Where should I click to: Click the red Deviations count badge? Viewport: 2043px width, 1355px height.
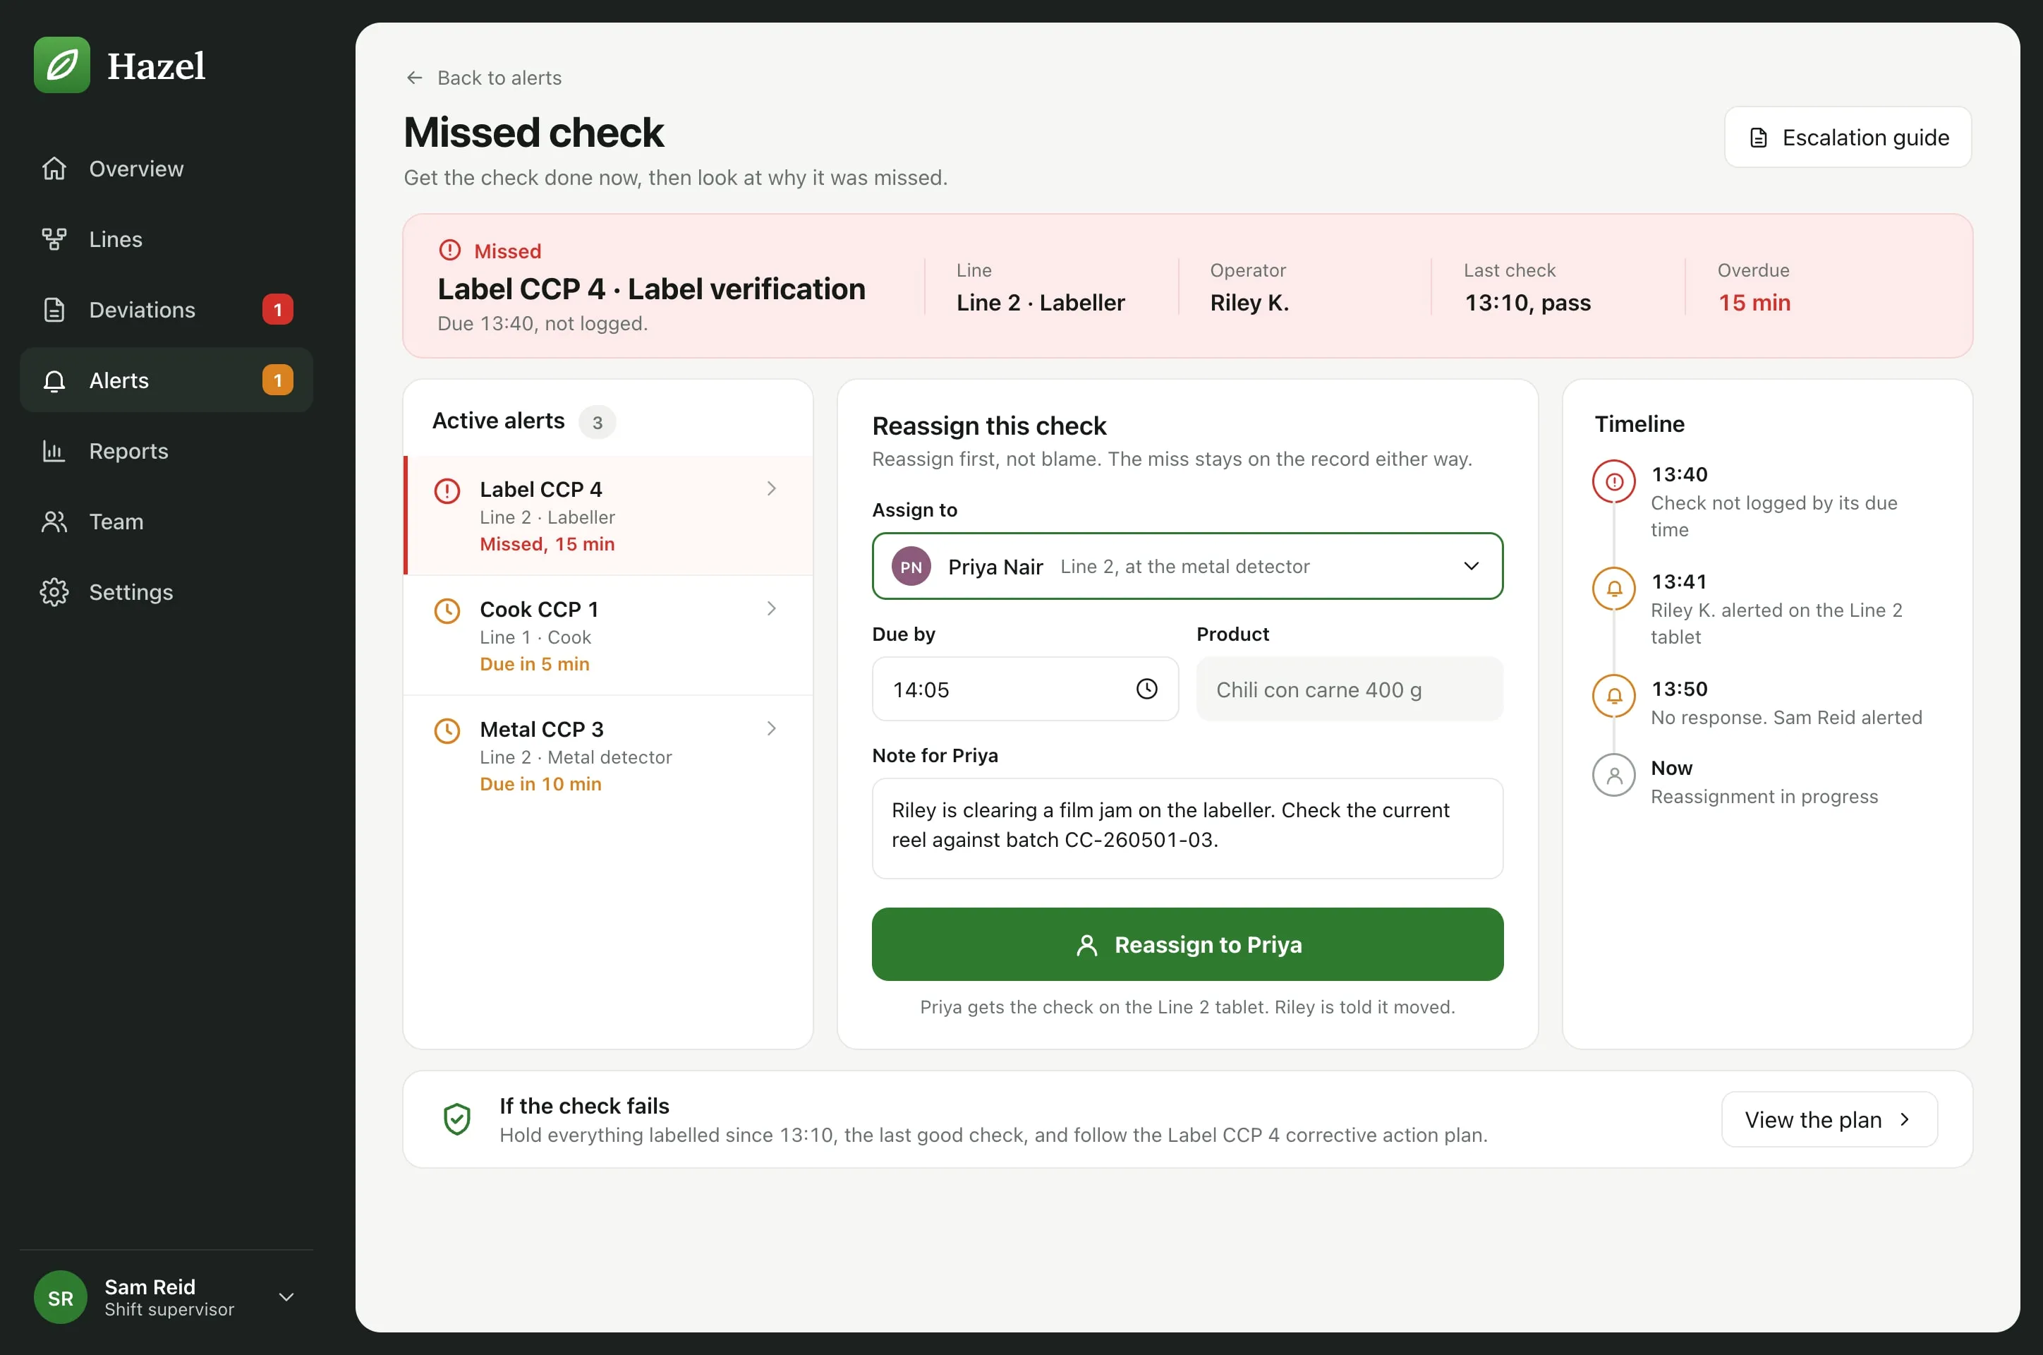click(277, 309)
